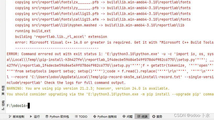Screen dimensions: 214x120
Task: Click the pip-install-h3h427fe setup.py line
Action: [x=110, y=60]
